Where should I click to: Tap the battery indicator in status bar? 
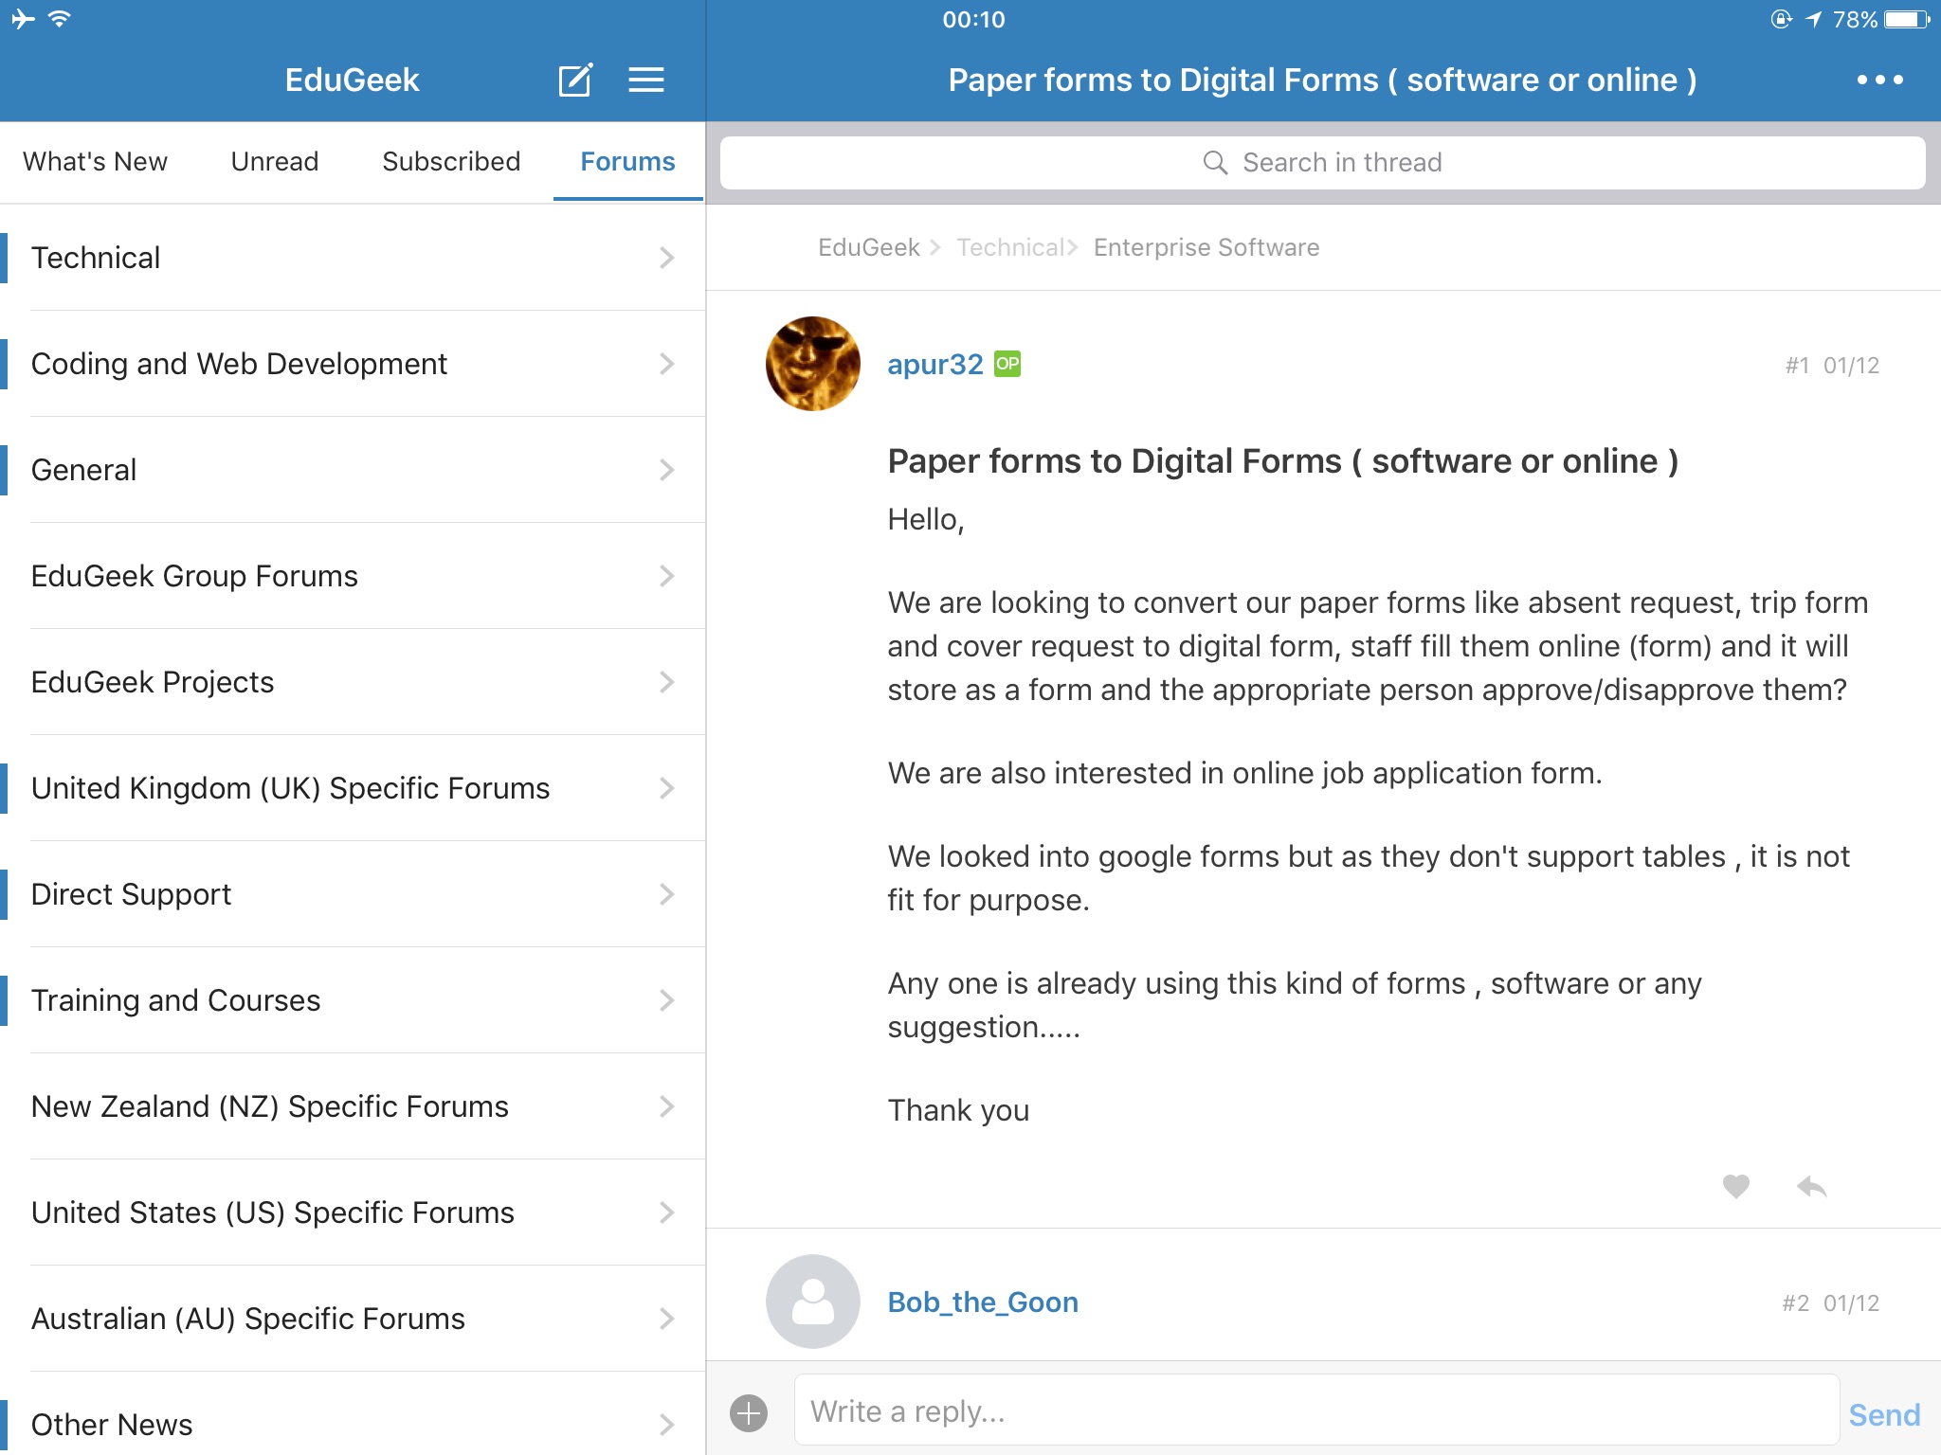1907,19
